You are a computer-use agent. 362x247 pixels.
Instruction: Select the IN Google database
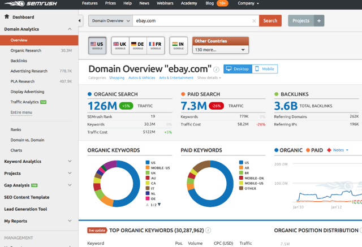[x=179, y=45]
